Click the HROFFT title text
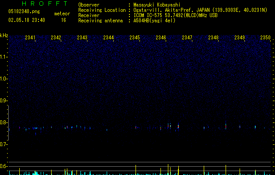The width and height of the screenshot is (275, 175). 45,3
